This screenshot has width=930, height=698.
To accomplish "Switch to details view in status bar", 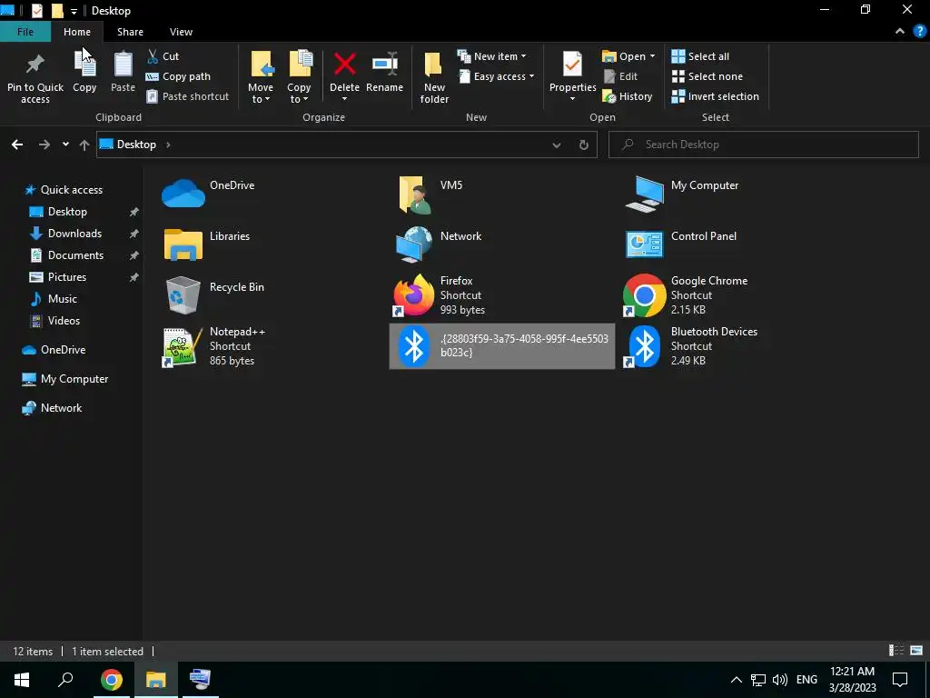I will click(896, 651).
